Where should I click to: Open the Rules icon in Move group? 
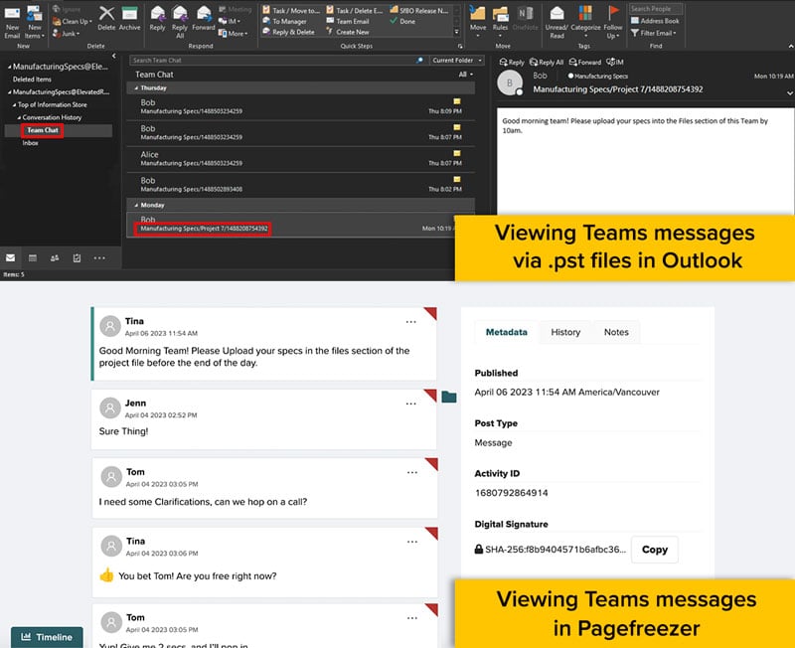tap(501, 16)
